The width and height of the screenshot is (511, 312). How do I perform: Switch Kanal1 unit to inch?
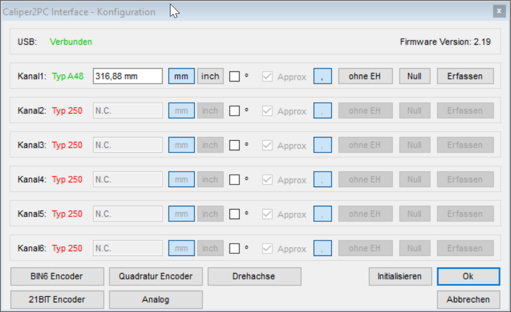[x=210, y=76]
